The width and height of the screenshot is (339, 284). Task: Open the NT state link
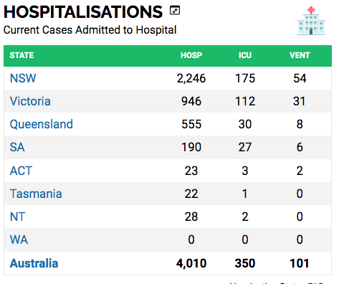[x=17, y=217]
